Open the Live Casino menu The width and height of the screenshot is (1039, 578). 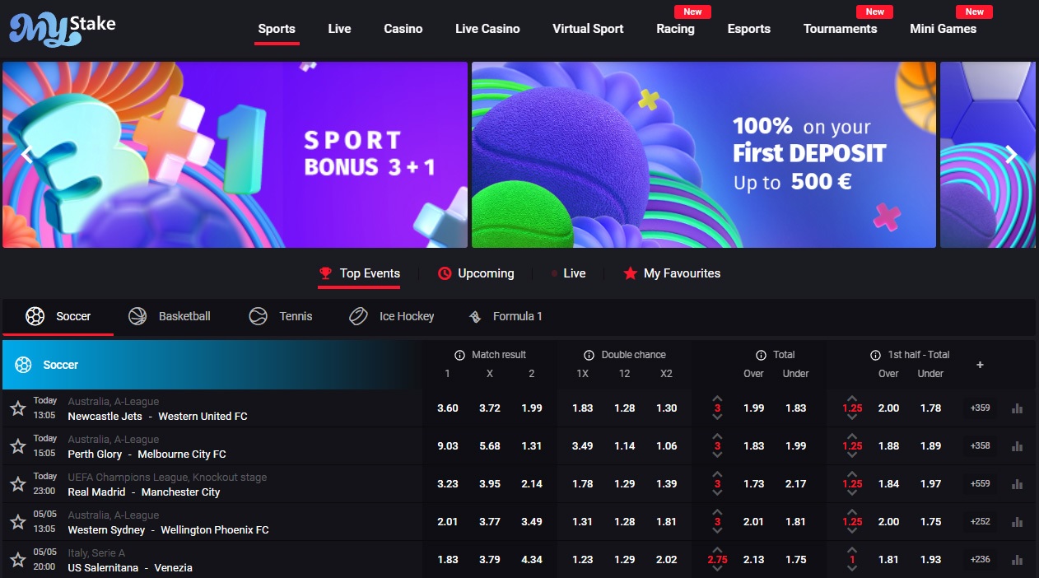pyautogui.click(x=487, y=29)
